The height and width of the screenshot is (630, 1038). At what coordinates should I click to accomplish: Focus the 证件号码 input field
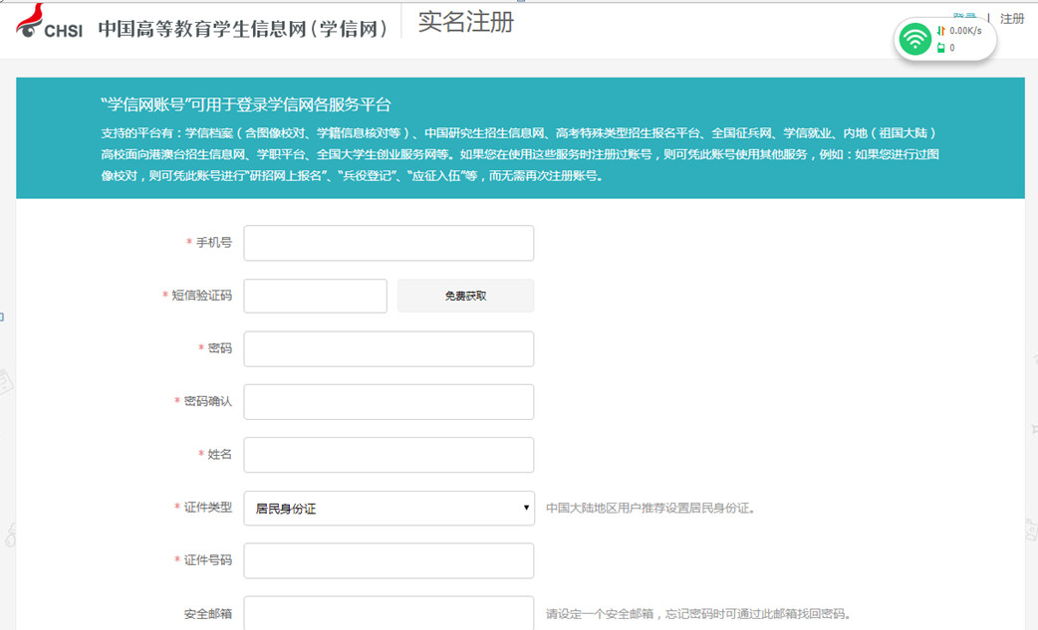coord(389,560)
